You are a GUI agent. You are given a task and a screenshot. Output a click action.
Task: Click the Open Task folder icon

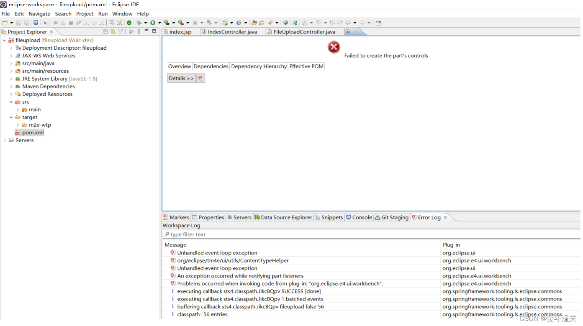click(x=262, y=23)
